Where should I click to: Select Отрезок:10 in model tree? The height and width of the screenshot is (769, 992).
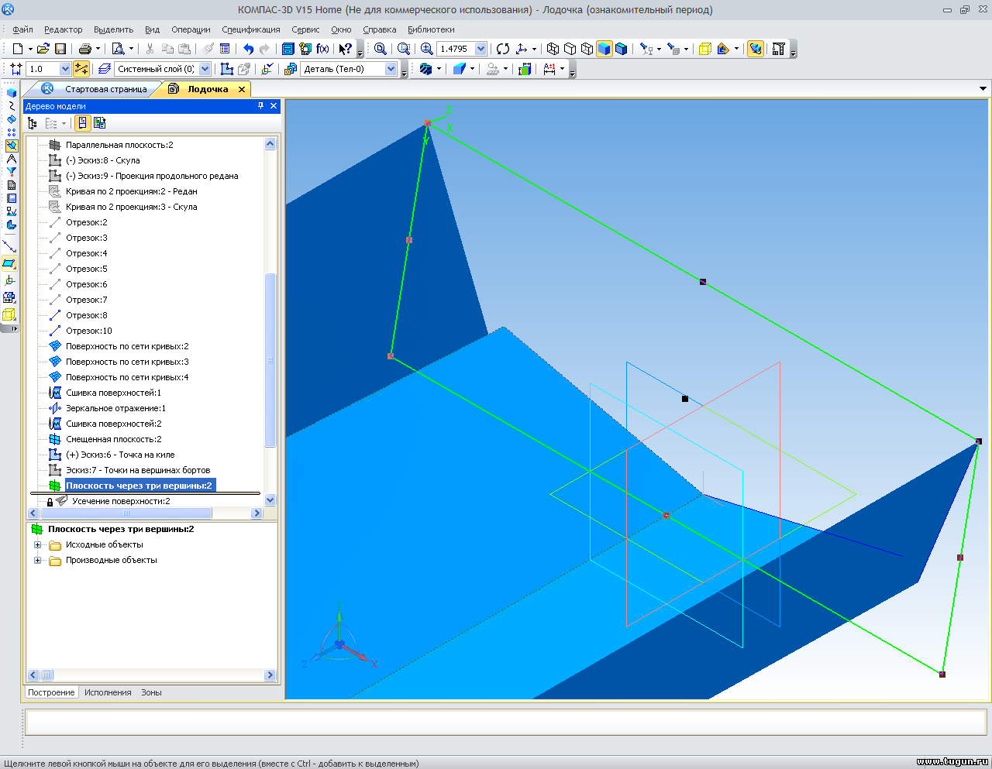[x=88, y=331]
